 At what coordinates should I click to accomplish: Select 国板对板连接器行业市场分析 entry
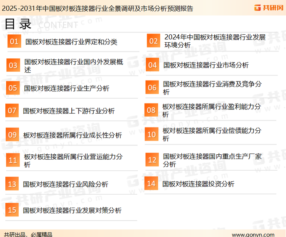pyautogui.click(x=206, y=65)
